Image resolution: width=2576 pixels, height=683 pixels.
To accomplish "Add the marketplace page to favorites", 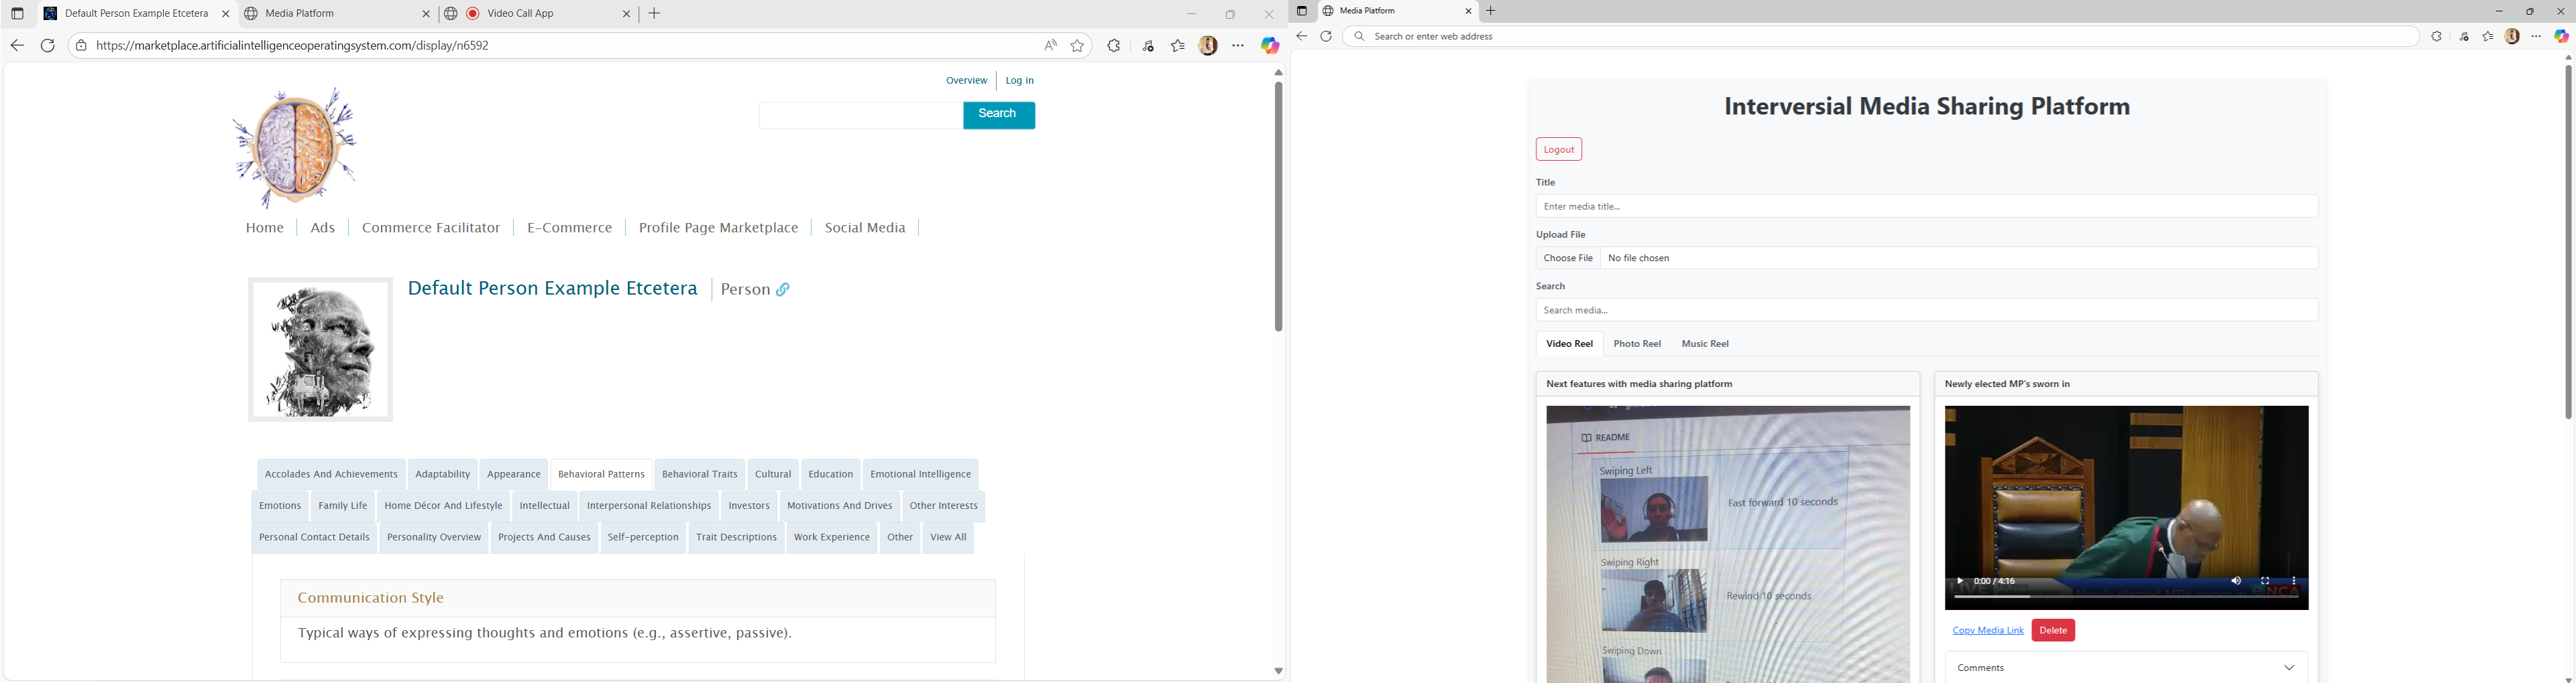I will click(x=1077, y=46).
